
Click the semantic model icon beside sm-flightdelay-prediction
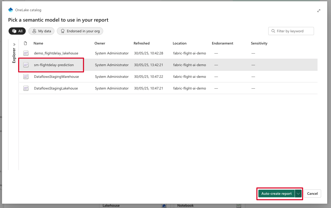[26, 65]
